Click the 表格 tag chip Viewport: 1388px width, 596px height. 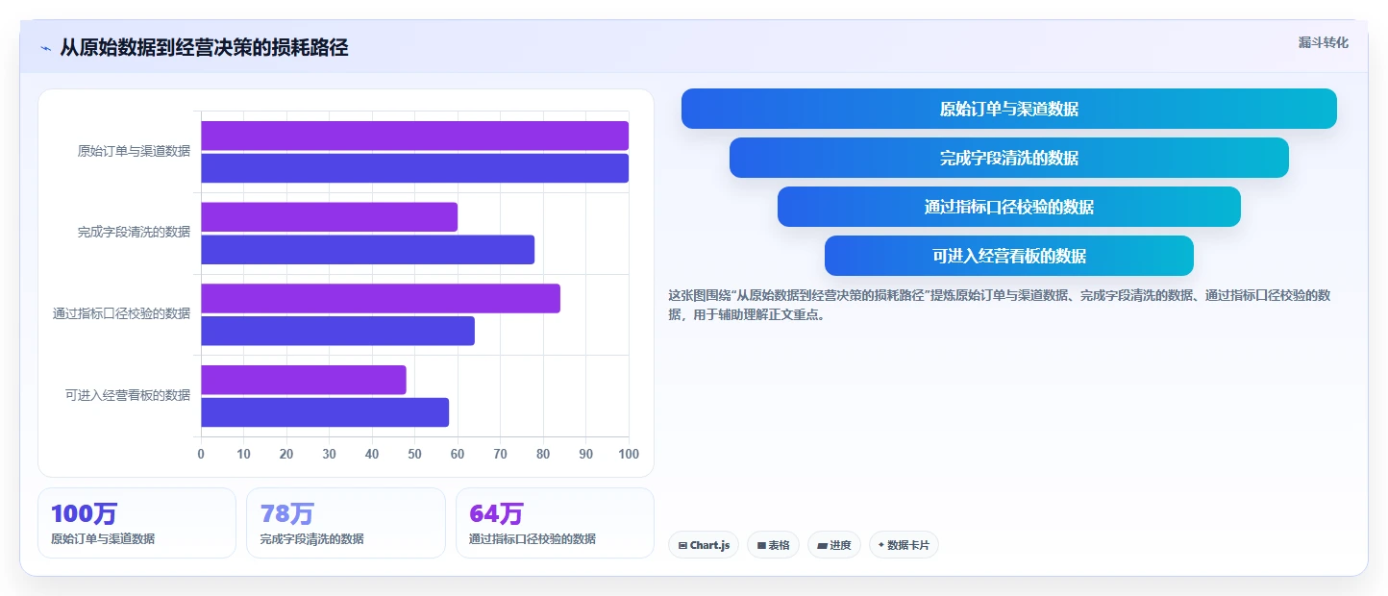[773, 545]
